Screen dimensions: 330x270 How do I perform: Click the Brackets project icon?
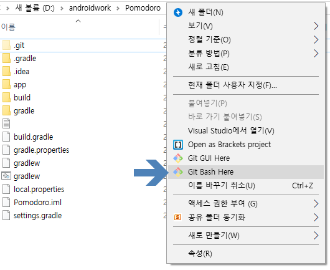178,145
